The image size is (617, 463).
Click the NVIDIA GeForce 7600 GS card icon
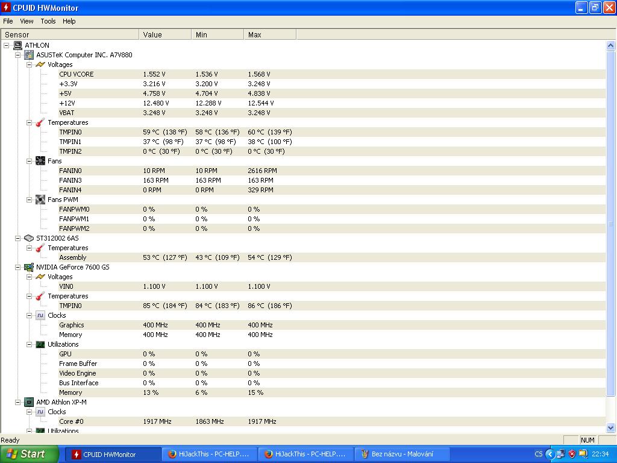pos(29,267)
